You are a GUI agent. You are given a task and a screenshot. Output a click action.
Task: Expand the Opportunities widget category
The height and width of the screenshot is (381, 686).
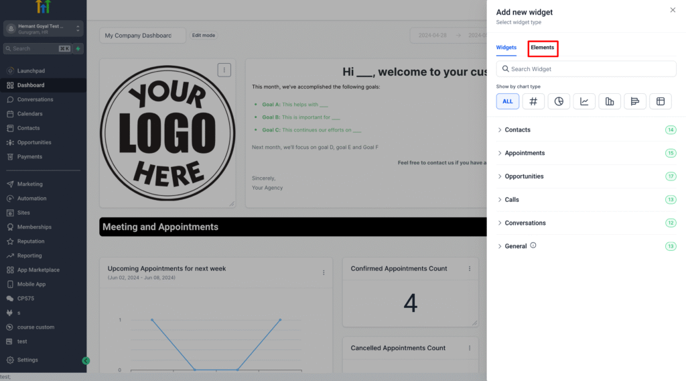pos(524,176)
